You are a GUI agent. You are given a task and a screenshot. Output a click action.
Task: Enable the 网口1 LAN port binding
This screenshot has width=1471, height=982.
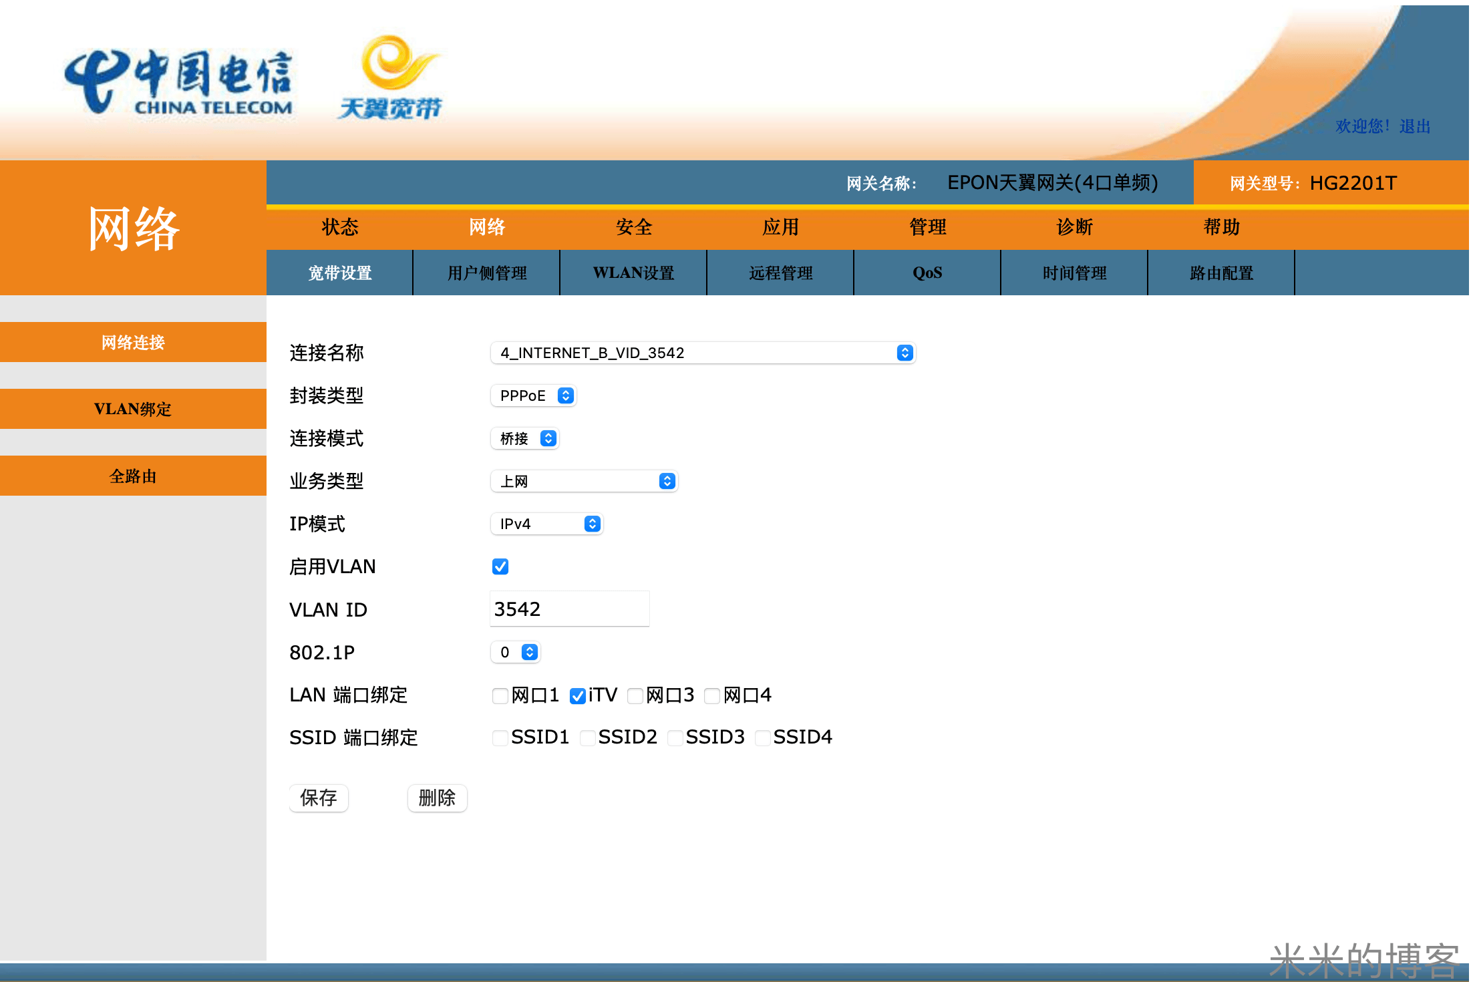500,695
